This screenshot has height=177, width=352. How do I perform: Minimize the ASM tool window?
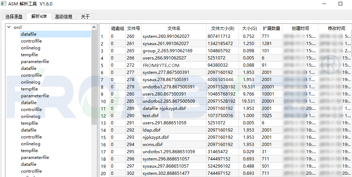[325, 4]
